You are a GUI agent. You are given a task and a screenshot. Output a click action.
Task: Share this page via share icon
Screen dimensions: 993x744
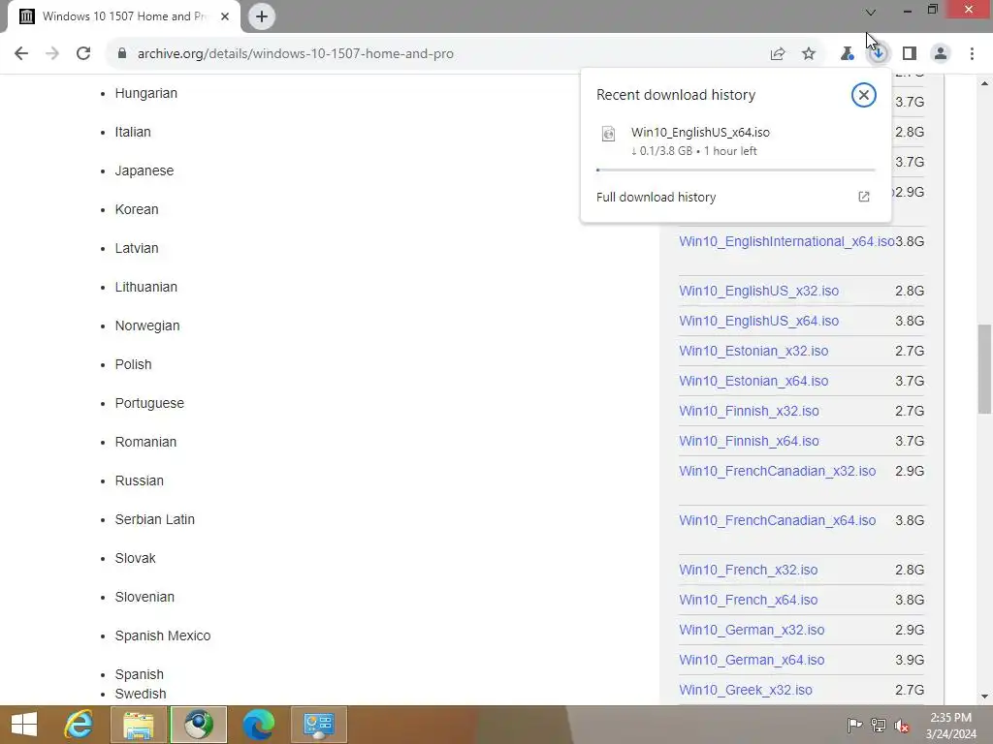coord(778,54)
